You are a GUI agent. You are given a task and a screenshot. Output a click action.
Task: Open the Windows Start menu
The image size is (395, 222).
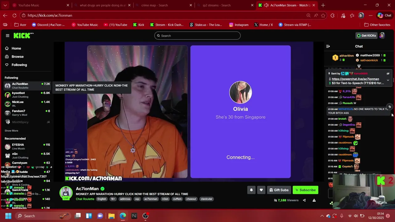coord(8,216)
